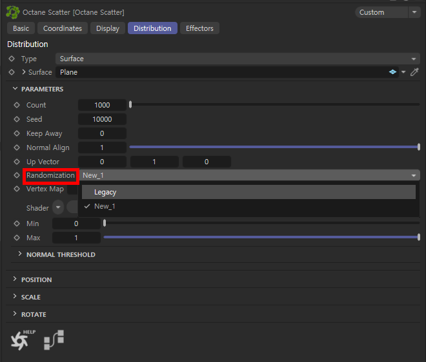Expand the NORMAL THRESHOLD section
The height and width of the screenshot is (362, 426).
pyautogui.click(x=20, y=254)
